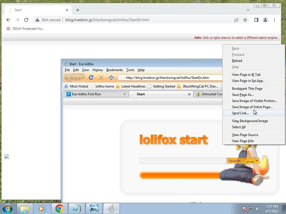Open the lolifox History menu
The image size is (286, 214).
point(98,70)
